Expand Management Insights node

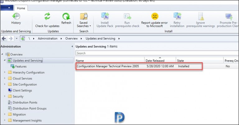pos(5,120)
